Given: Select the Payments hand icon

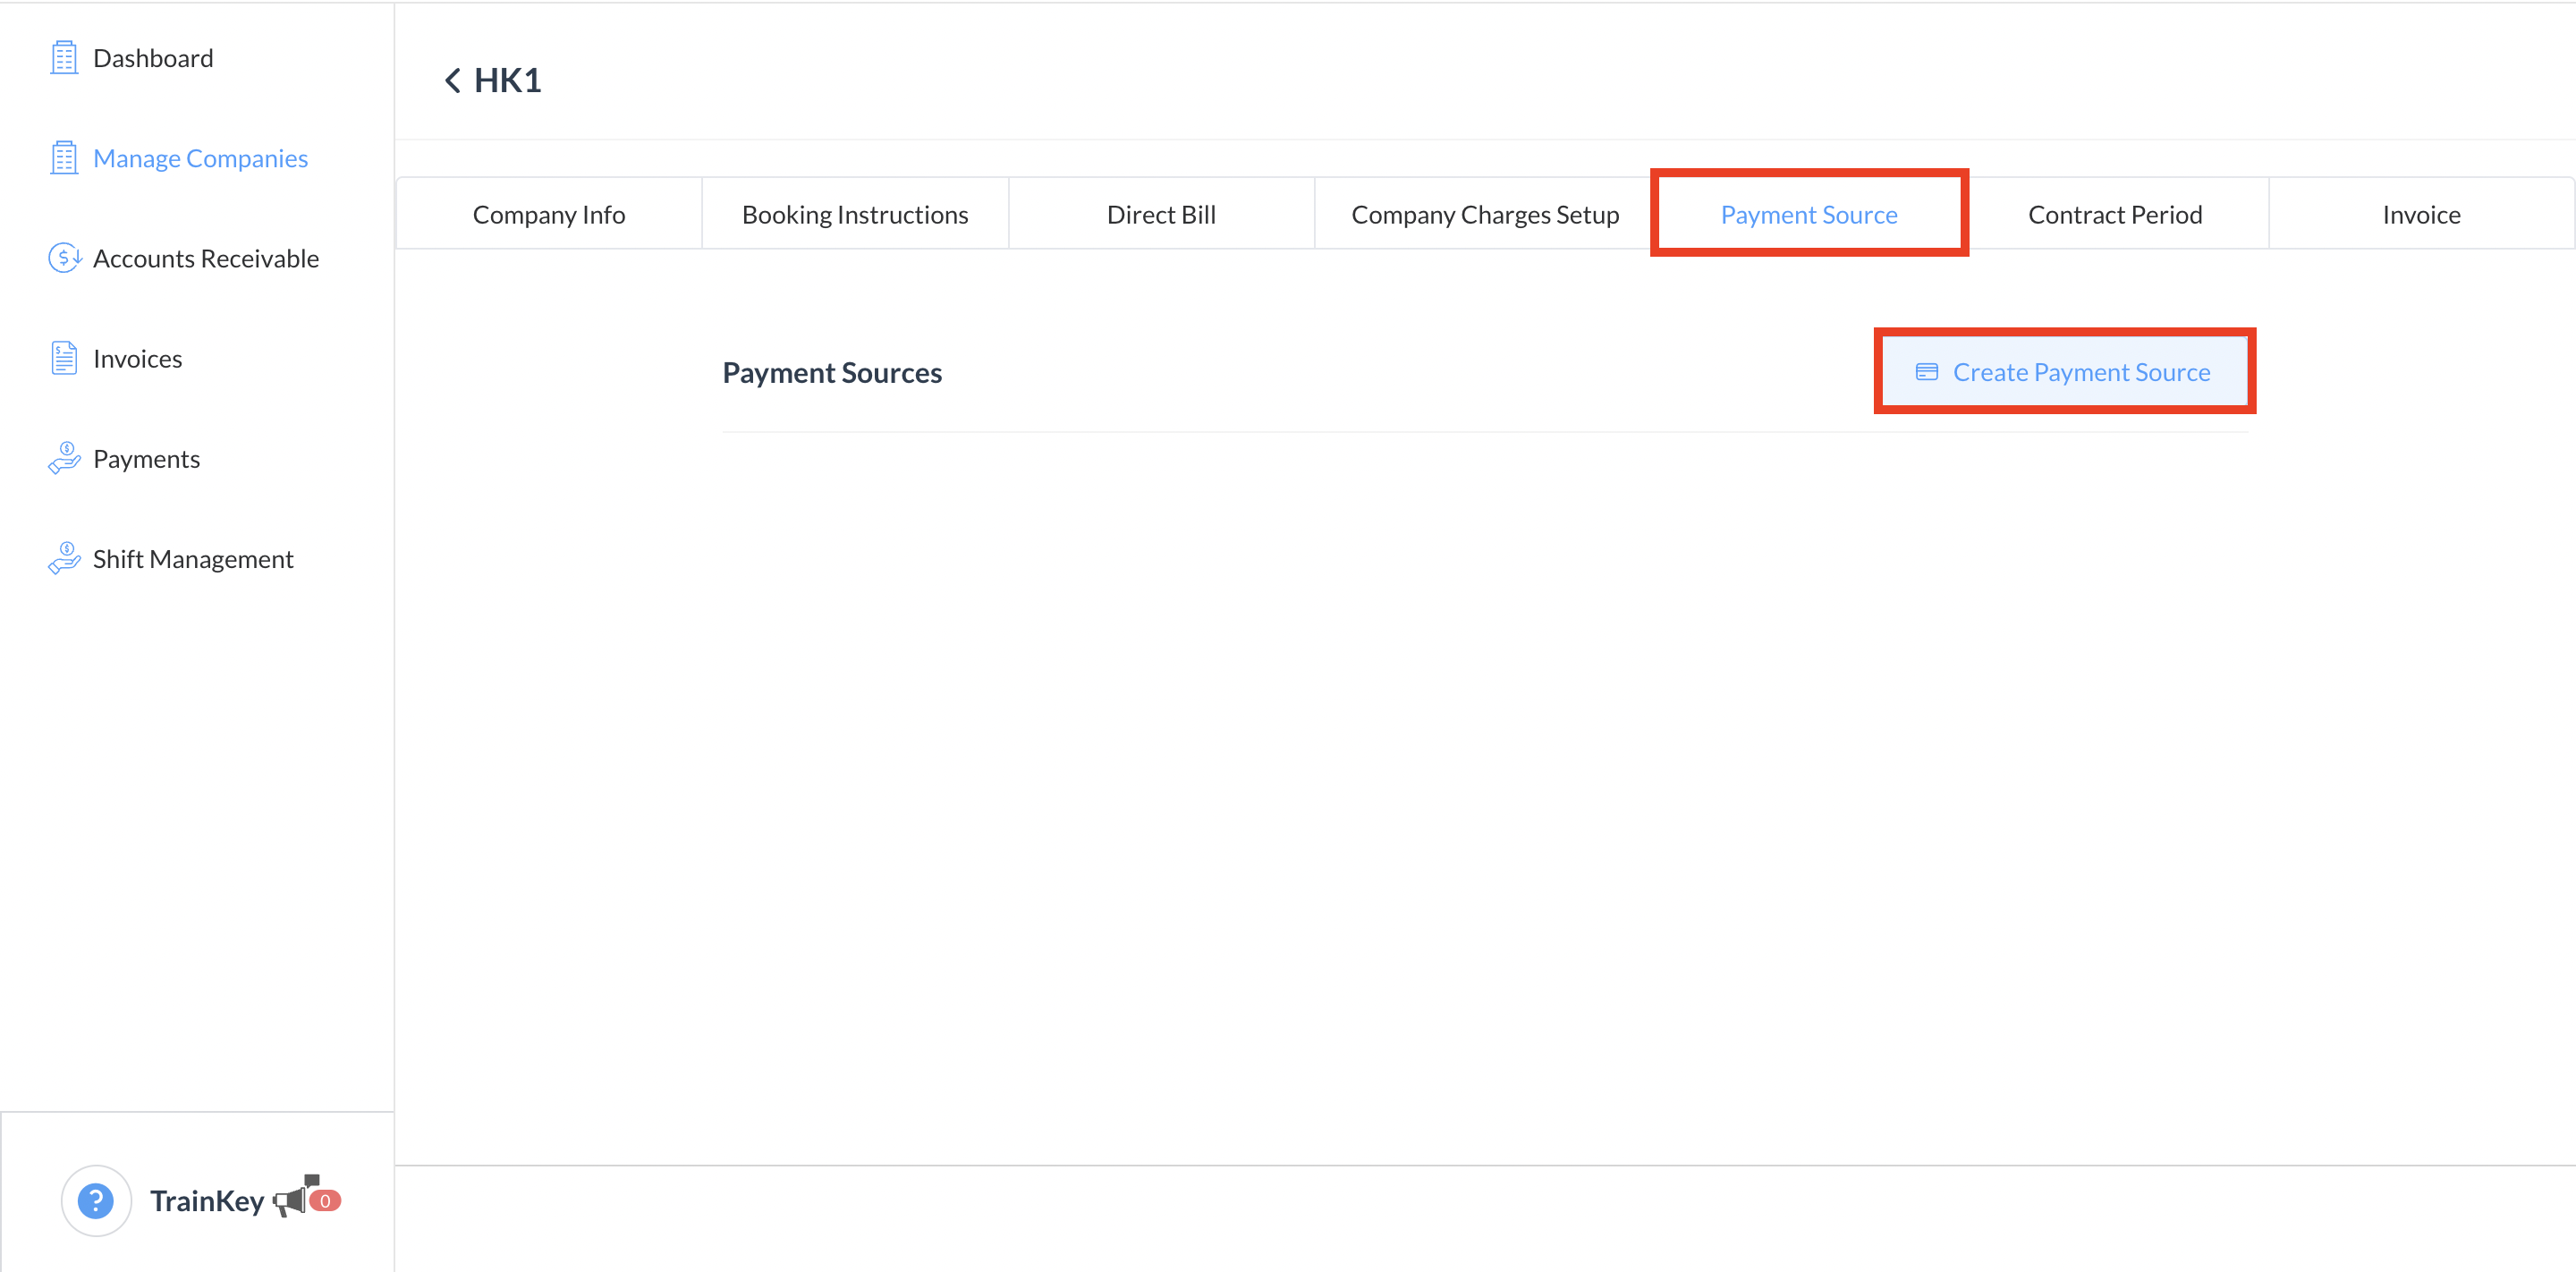Looking at the screenshot, I should 64,457.
